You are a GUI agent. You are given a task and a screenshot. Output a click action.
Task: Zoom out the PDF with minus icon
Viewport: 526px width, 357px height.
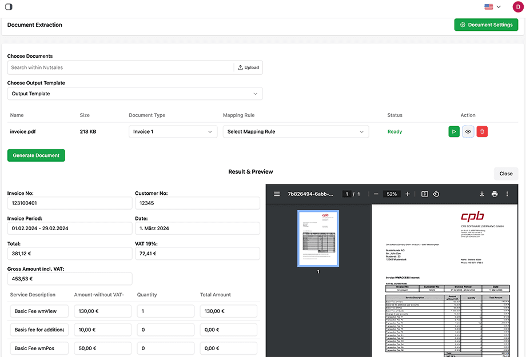(376, 194)
